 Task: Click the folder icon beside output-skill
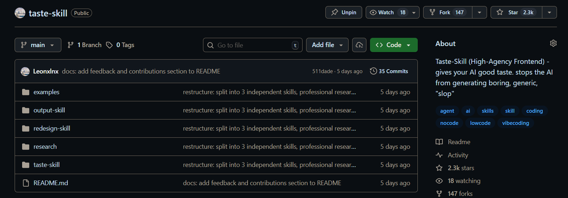pos(26,110)
